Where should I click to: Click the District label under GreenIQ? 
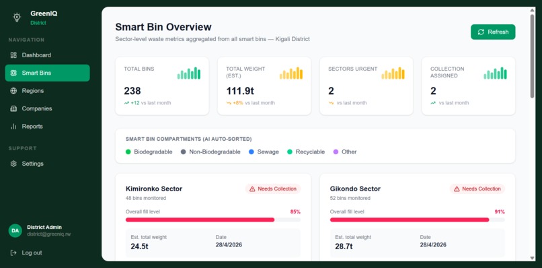[38, 23]
